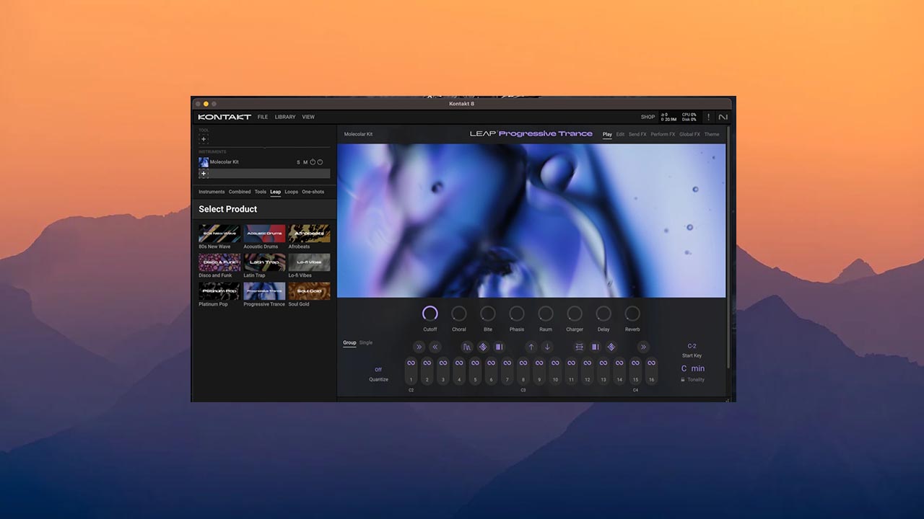Open the C-2 Start Key selector

(692, 346)
